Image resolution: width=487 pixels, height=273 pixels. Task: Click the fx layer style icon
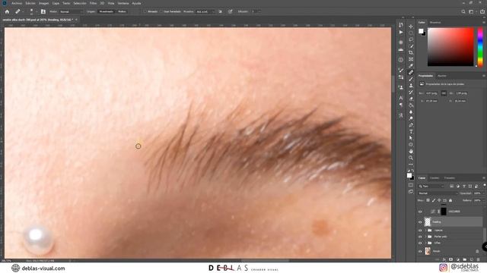pyautogui.click(x=444, y=259)
